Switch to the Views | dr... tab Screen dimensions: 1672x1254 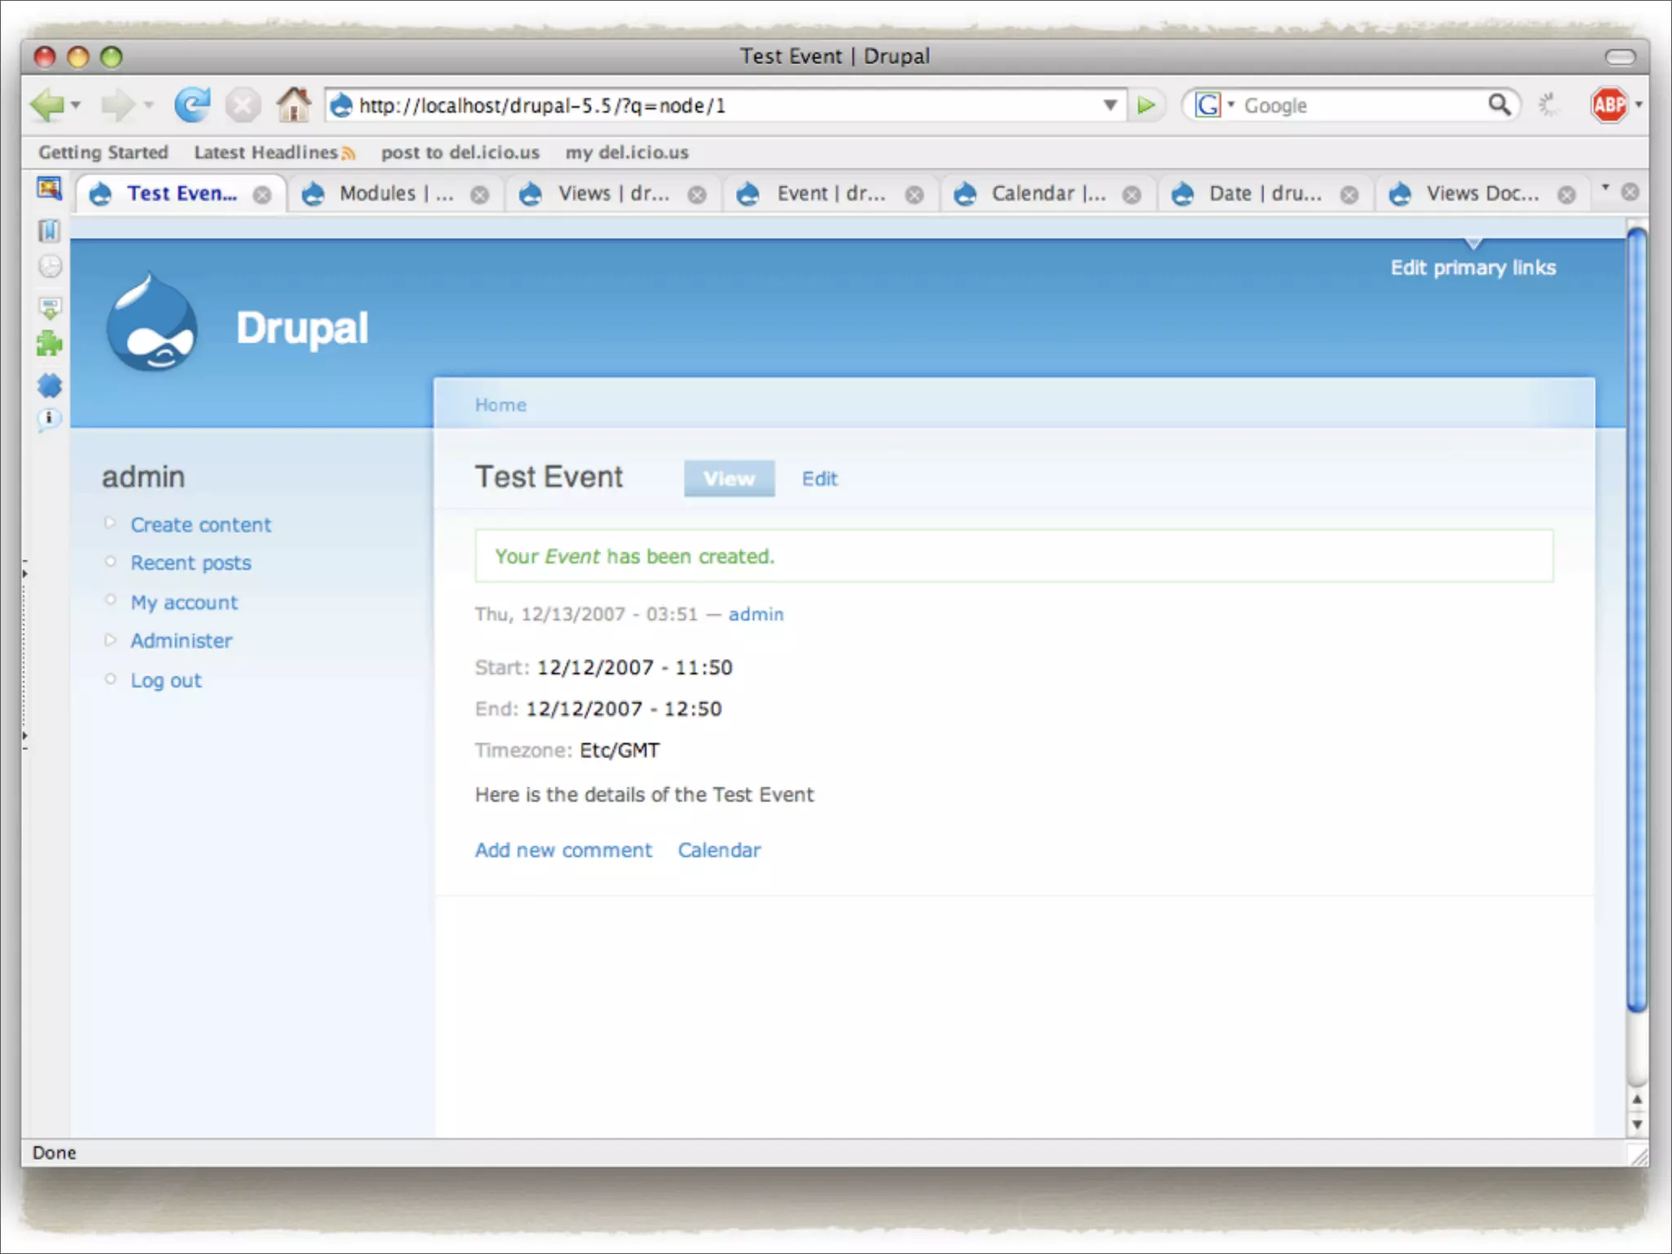click(613, 194)
